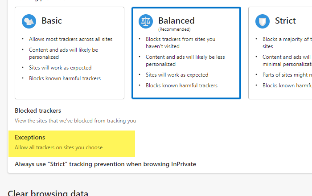This screenshot has height=196, width=312.
Task: Click the Clear browsing data heading
Action: [48, 193]
